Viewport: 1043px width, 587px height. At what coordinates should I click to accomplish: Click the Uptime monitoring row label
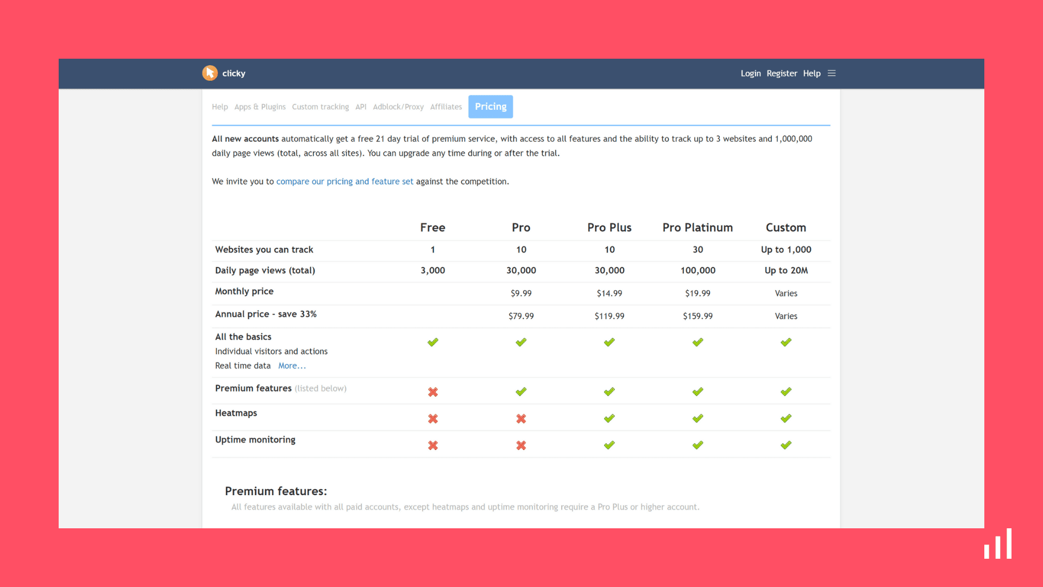click(255, 440)
